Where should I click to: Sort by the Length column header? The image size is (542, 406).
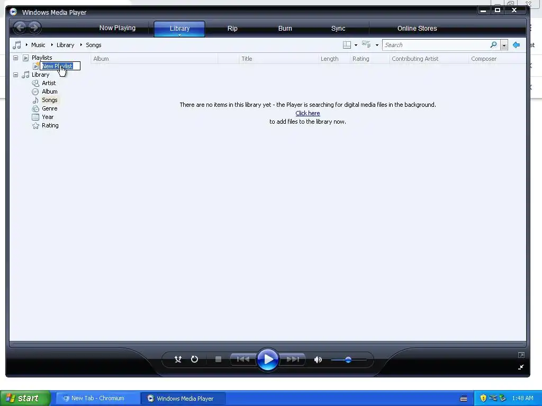(x=335, y=59)
